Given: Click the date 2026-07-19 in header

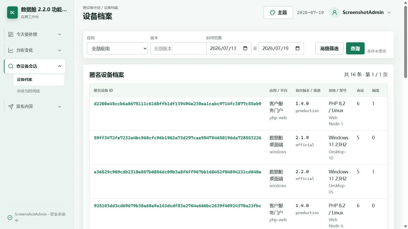Looking at the screenshot, I should coord(310,13).
